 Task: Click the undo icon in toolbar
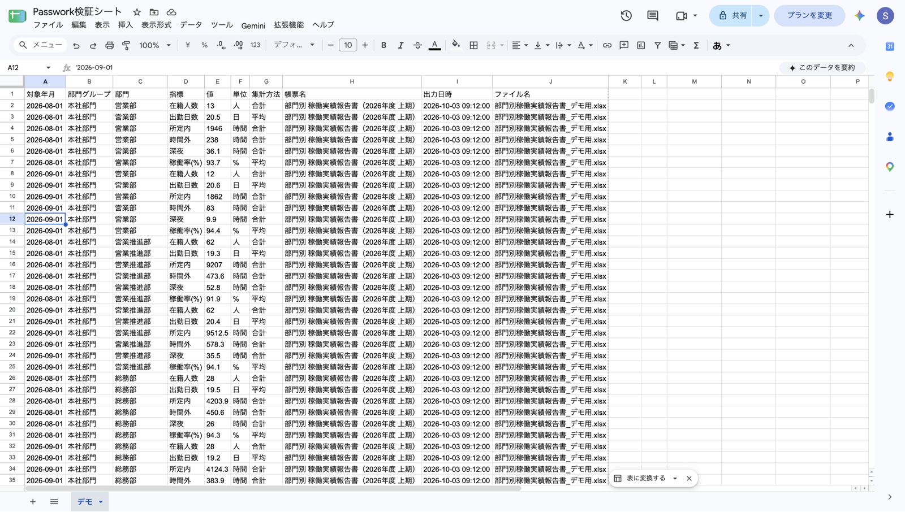[76, 46]
